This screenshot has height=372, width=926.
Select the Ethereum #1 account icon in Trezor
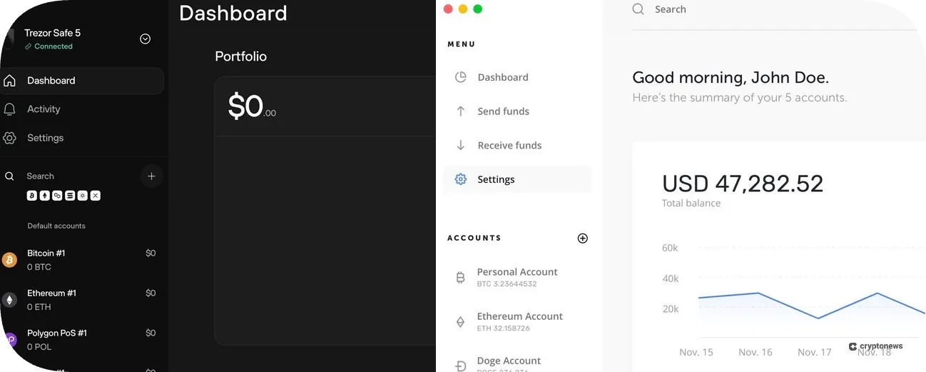(9, 300)
